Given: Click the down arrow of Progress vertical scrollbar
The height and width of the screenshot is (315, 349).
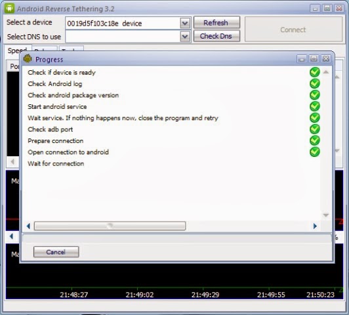Looking at the screenshot, I should (x=326, y=215).
